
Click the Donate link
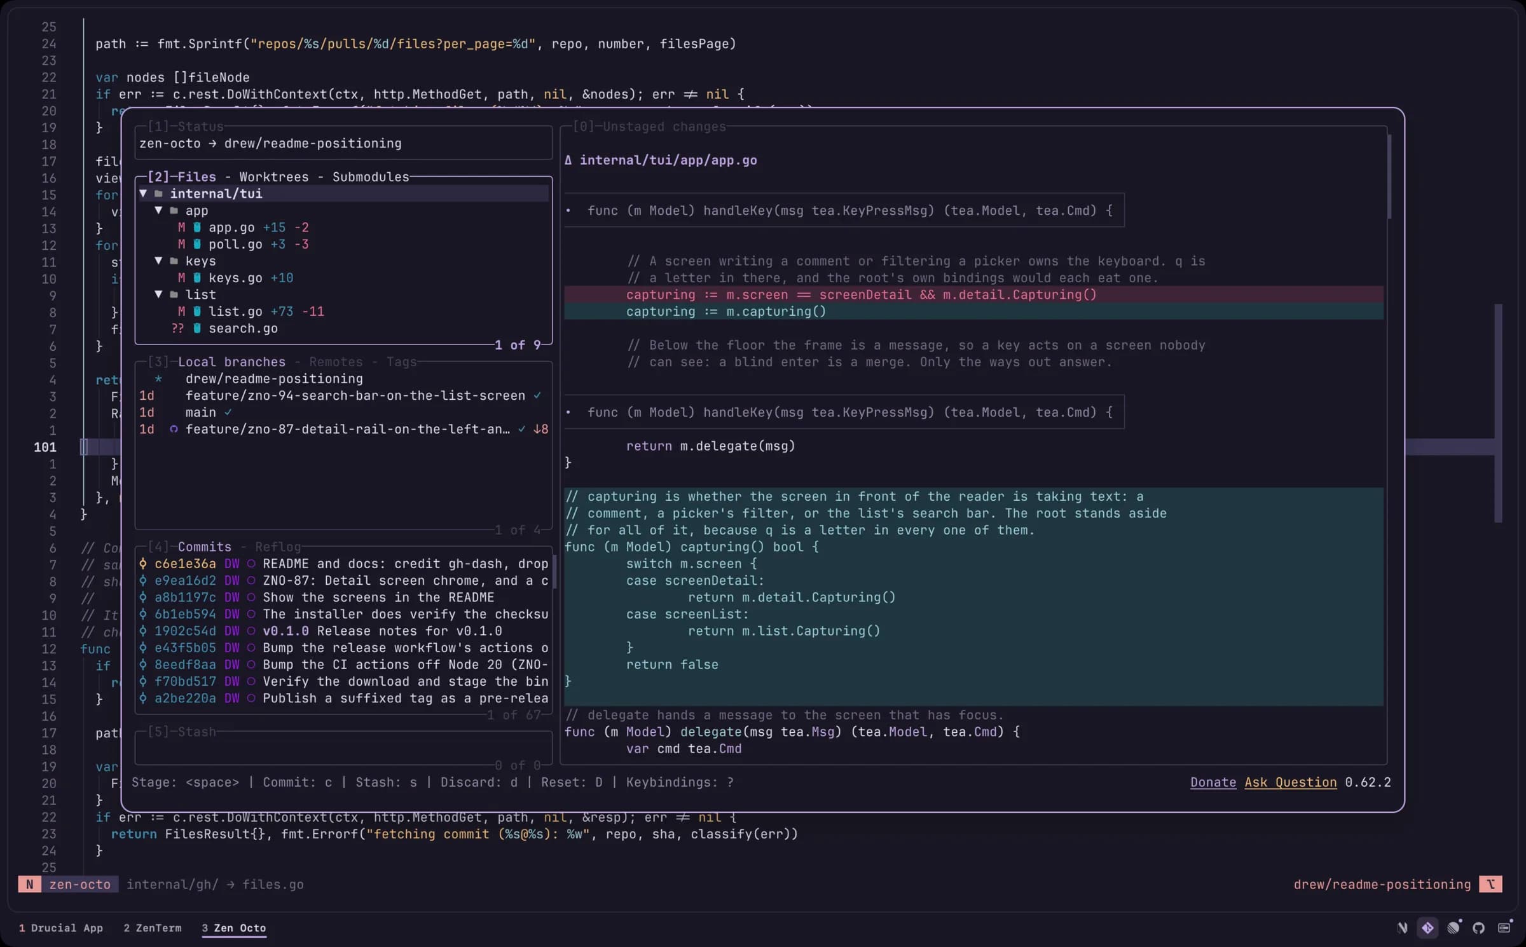click(x=1213, y=782)
